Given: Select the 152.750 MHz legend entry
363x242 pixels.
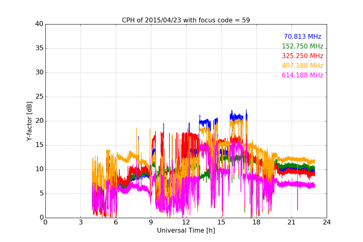Looking at the screenshot, I should click(x=302, y=46).
